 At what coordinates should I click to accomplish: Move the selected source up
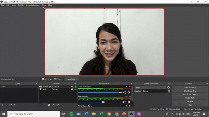point(54,105)
